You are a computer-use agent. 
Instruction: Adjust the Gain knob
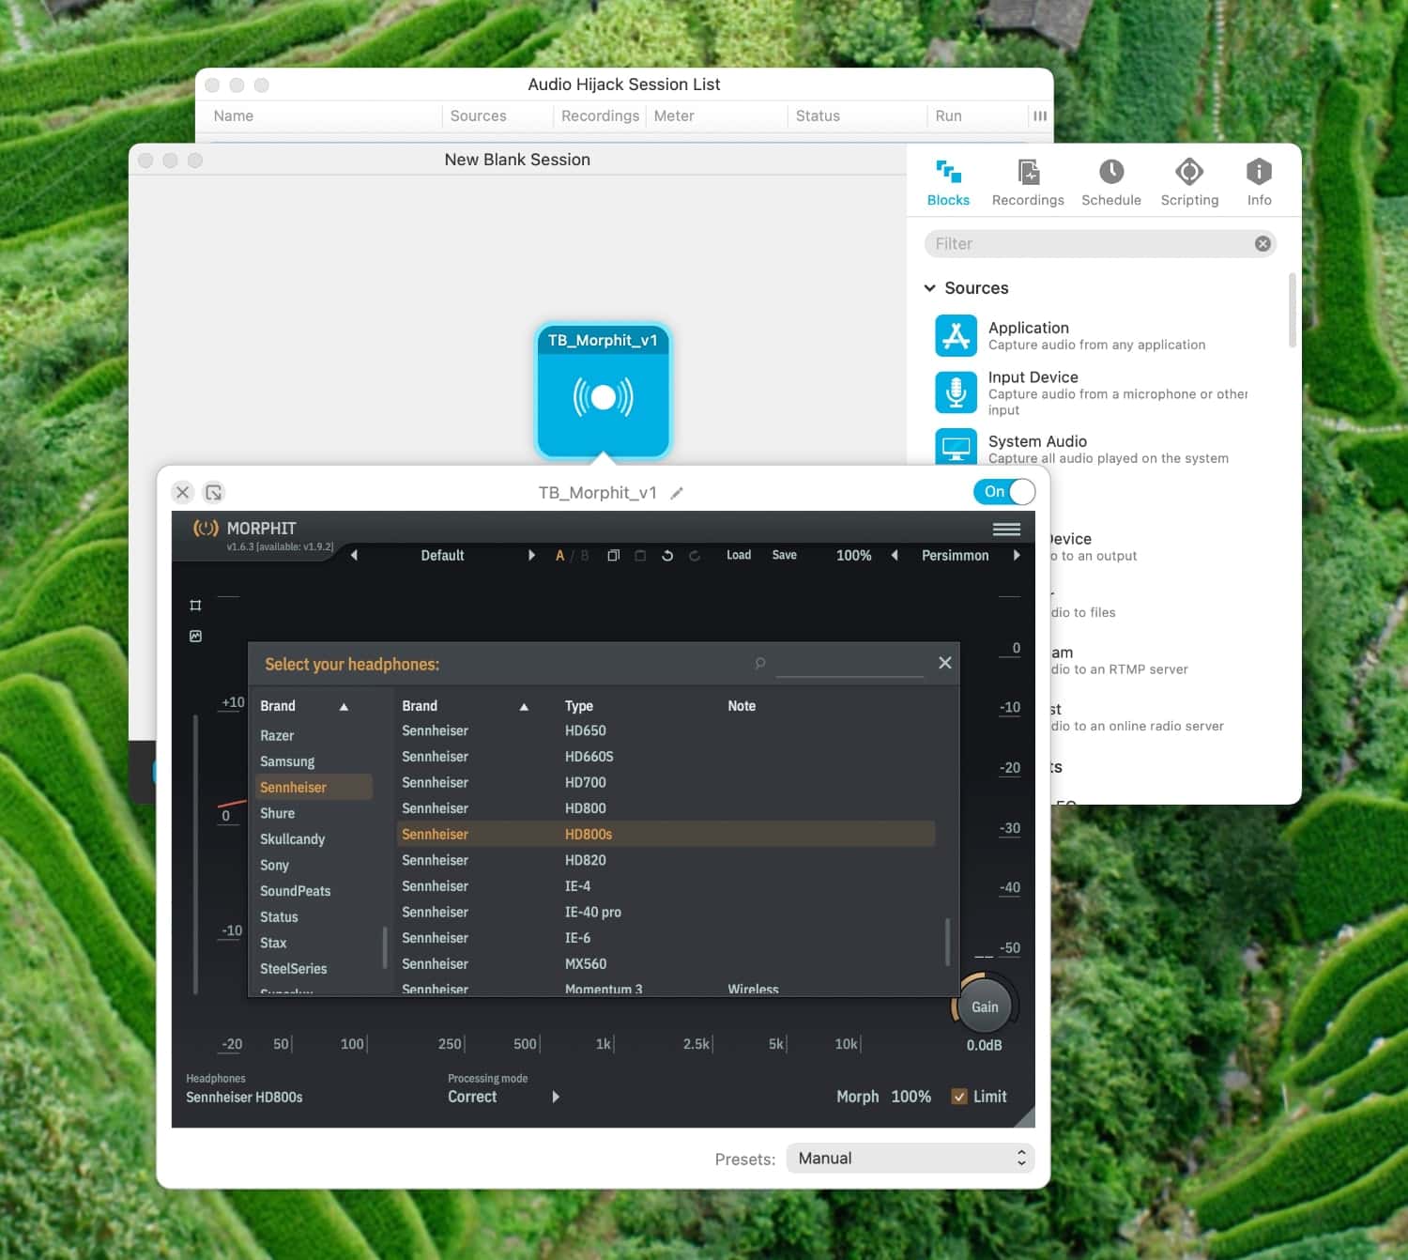click(x=985, y=1006)
